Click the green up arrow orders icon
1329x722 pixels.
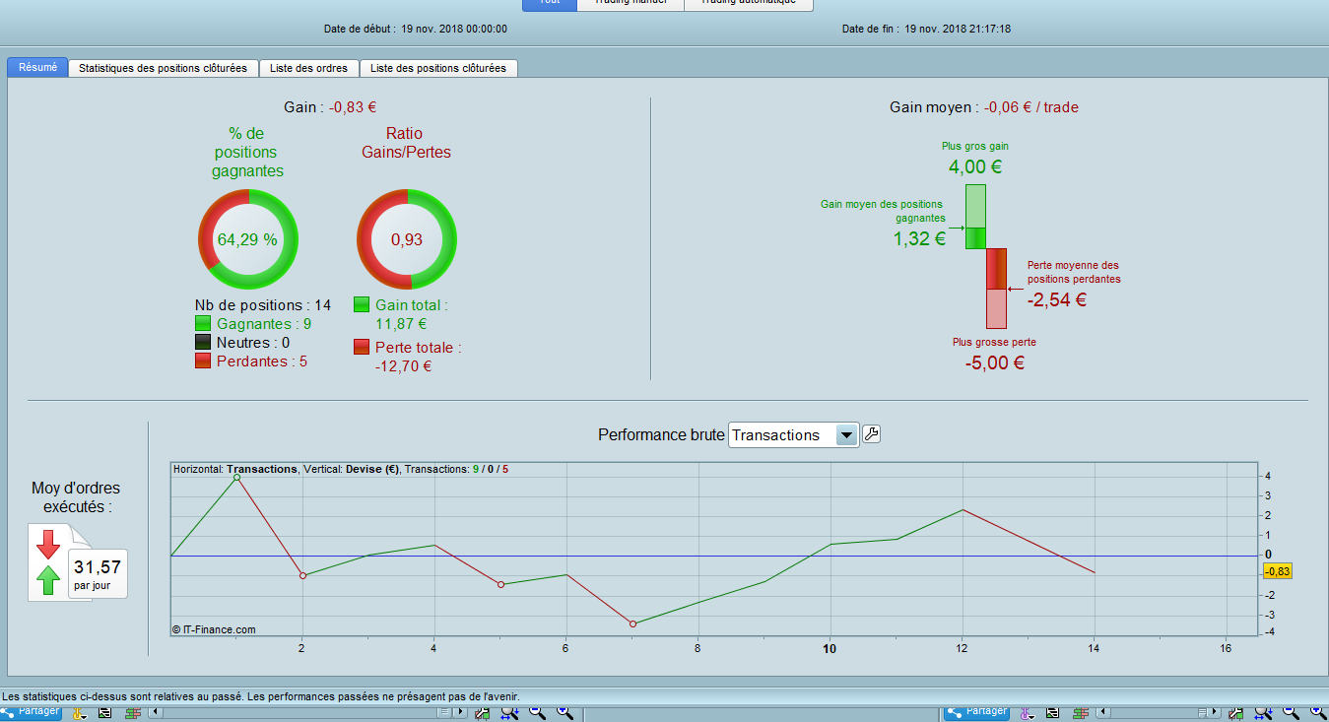pos(47,580)
